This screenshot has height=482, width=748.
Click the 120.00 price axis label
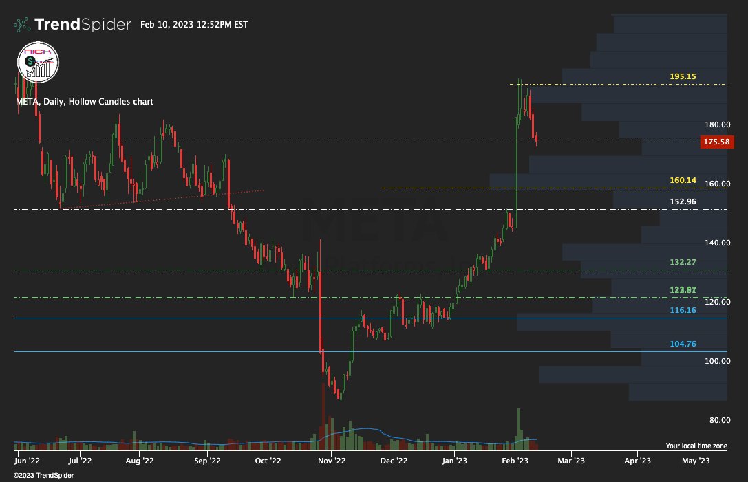(718, 302)
